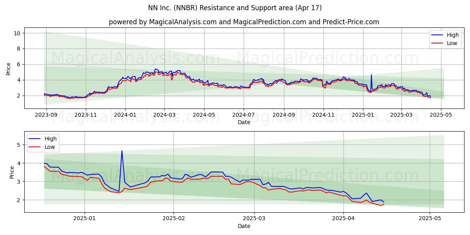Click the '2023-11' x-axis label of the top chart
Viewport: 470px width, 235px height.
click(x=86, y=116)
